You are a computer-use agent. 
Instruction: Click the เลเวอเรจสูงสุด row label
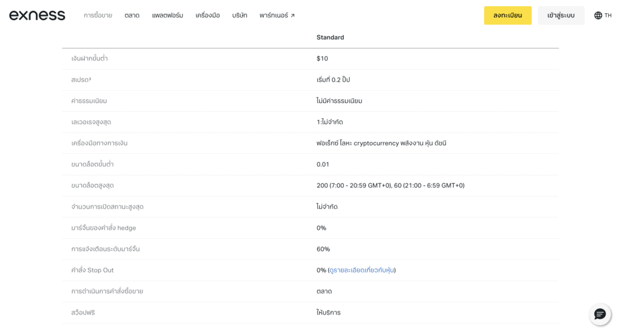[91, 122]
